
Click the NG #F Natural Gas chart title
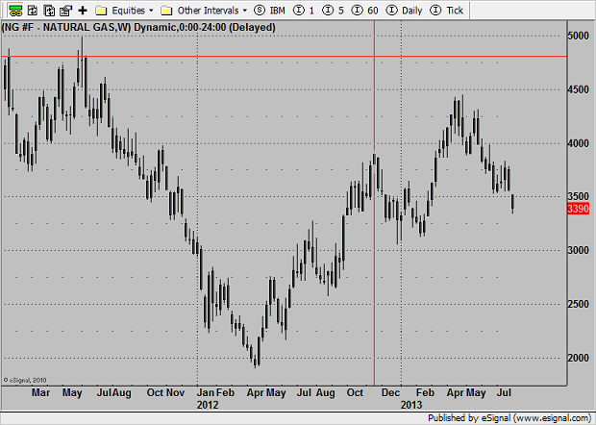click(138, 27)
